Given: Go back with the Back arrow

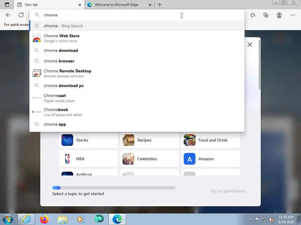Looking at the screenshot, I should tap(8, 15).
